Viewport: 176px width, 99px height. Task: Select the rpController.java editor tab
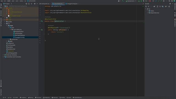[58, 4]
